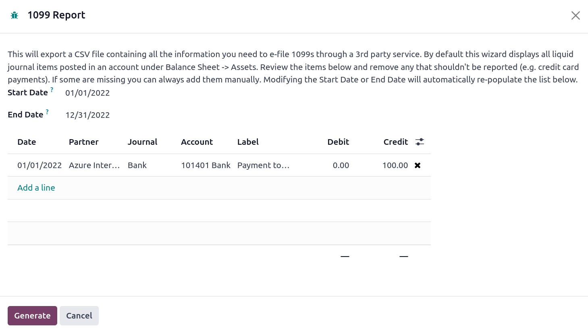Sort by Debit column header
This screenshot has width=588, height=335.
coord(338,142)
